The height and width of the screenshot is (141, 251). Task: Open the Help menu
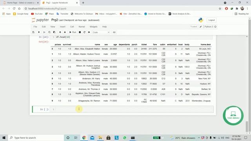click(104, 27)
